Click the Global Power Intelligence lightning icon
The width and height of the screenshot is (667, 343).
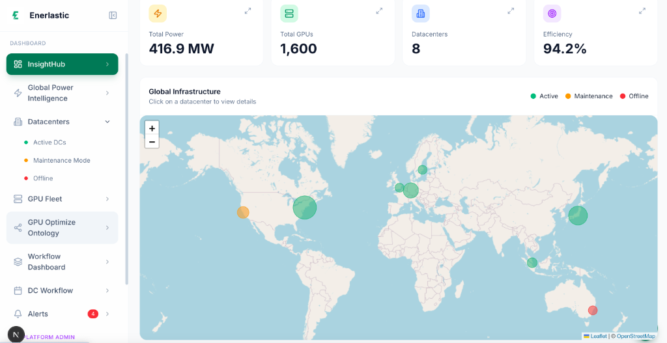pyautogui.click(x=18, y=93)
